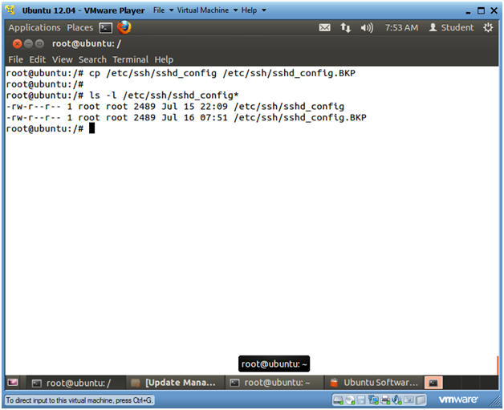Viewport: 504px width, 410px height.
Task: Click the VMware hard disk status icon
Action: click(338, 400)
